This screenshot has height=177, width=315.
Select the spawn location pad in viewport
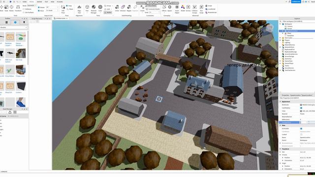(x=159, y=99)
